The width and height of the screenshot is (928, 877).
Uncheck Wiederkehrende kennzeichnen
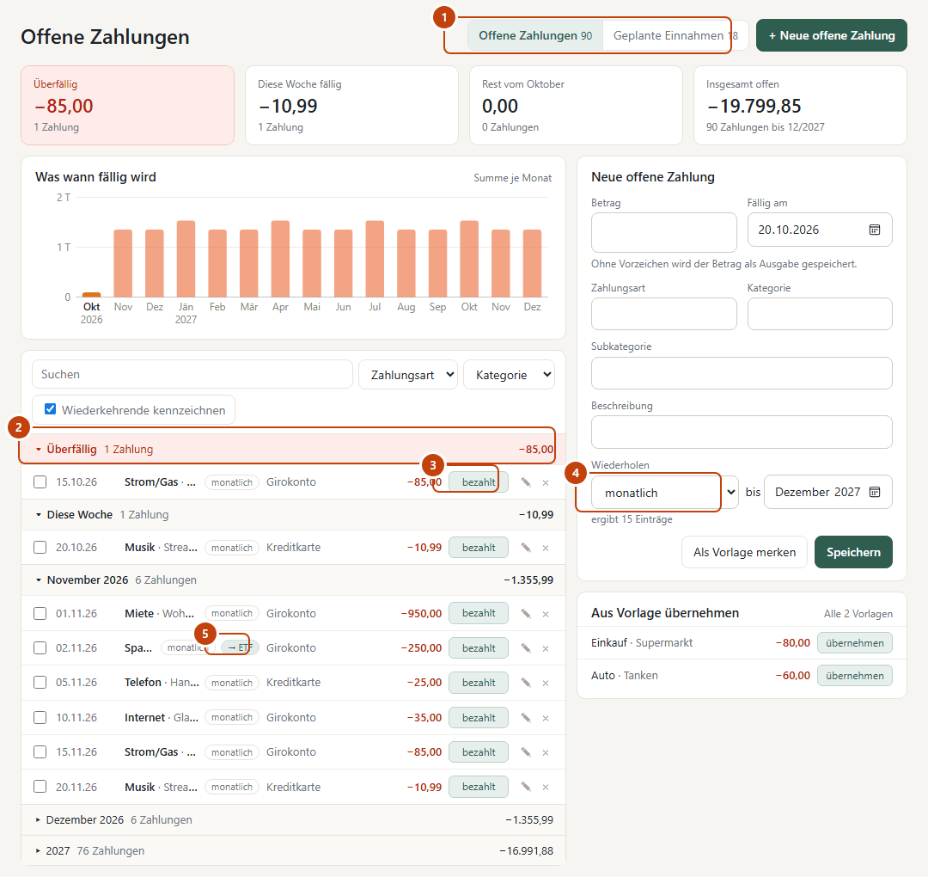point(51,409)
